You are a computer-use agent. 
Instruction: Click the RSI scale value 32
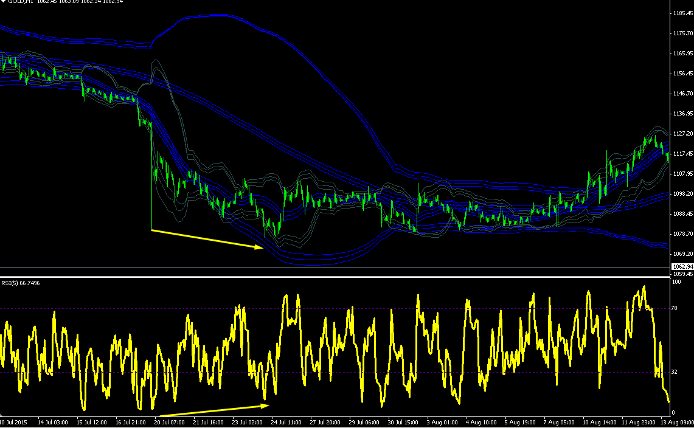675,372
